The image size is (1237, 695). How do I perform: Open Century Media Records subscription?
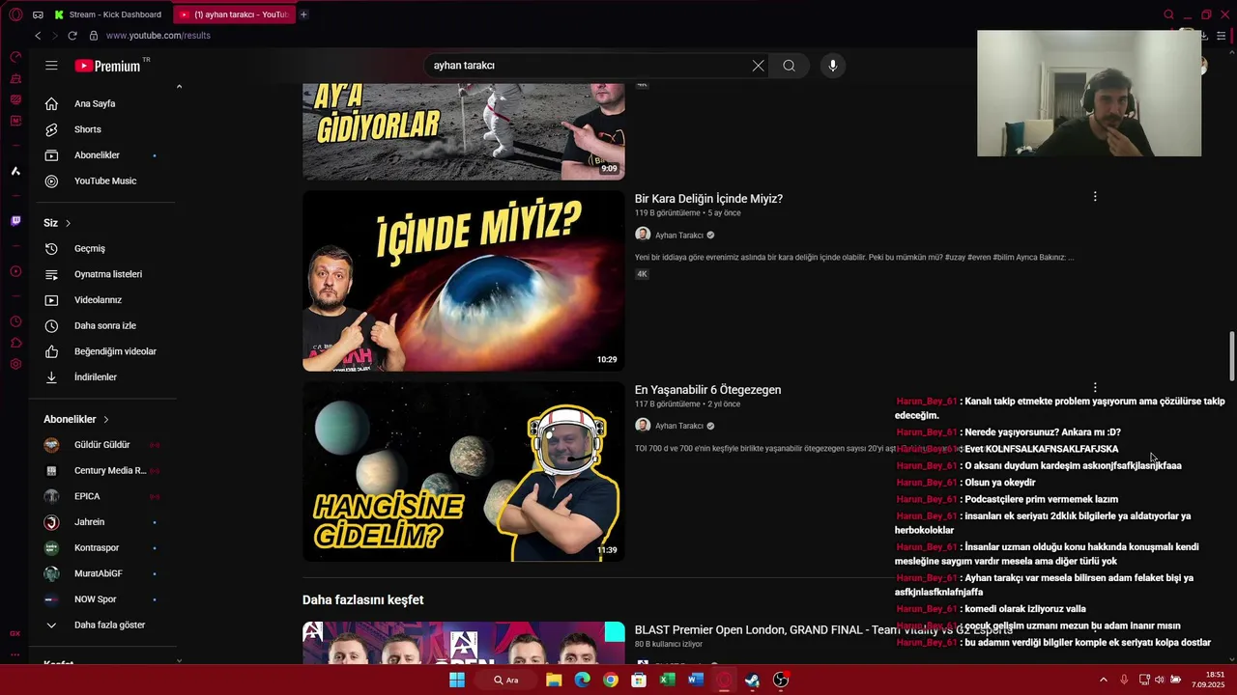pos(109,470)
